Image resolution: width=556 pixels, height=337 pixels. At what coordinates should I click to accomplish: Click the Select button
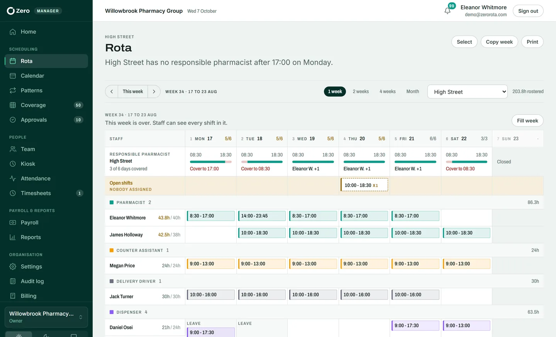click(x=464, y=42)
